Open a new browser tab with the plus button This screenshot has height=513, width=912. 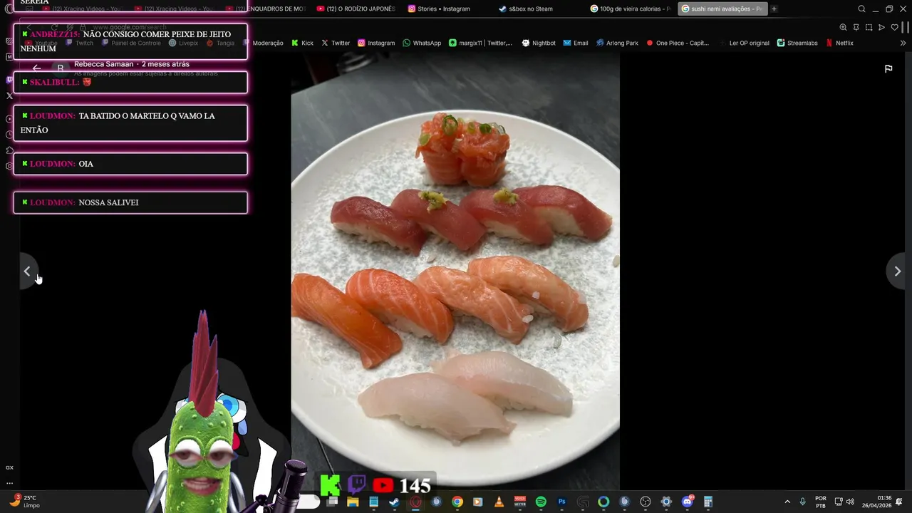[x=774, y=9]
